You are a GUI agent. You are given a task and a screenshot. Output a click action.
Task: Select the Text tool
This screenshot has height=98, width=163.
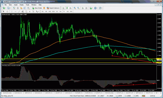[x=30, y=11]
